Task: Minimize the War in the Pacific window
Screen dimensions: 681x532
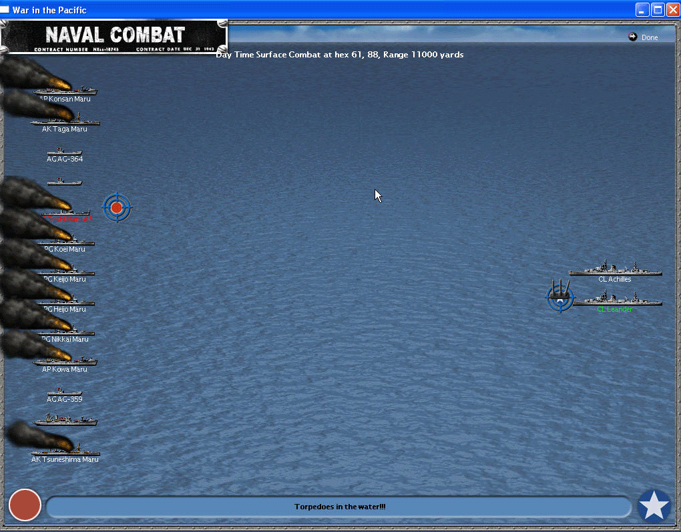Action: click(x=642, y=9)
